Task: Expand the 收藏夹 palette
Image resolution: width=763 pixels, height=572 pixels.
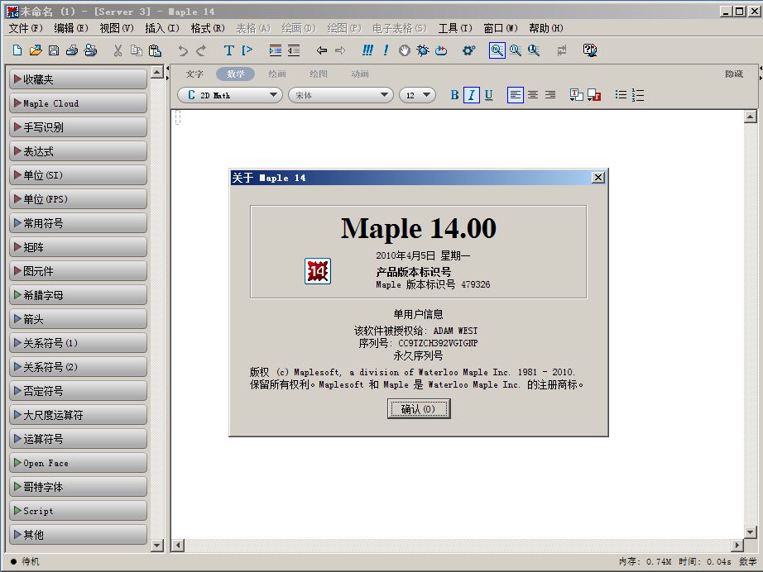Action: 78,79
